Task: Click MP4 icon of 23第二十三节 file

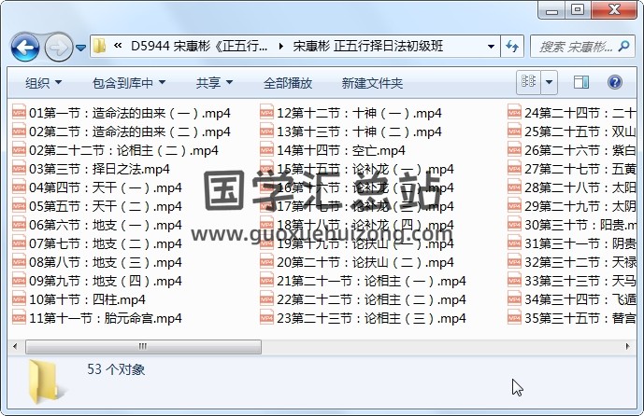Action: point(266,318)
